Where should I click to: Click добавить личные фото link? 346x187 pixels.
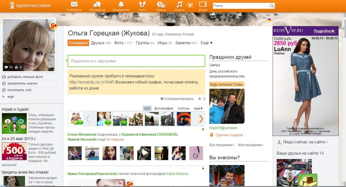[25, 77]
